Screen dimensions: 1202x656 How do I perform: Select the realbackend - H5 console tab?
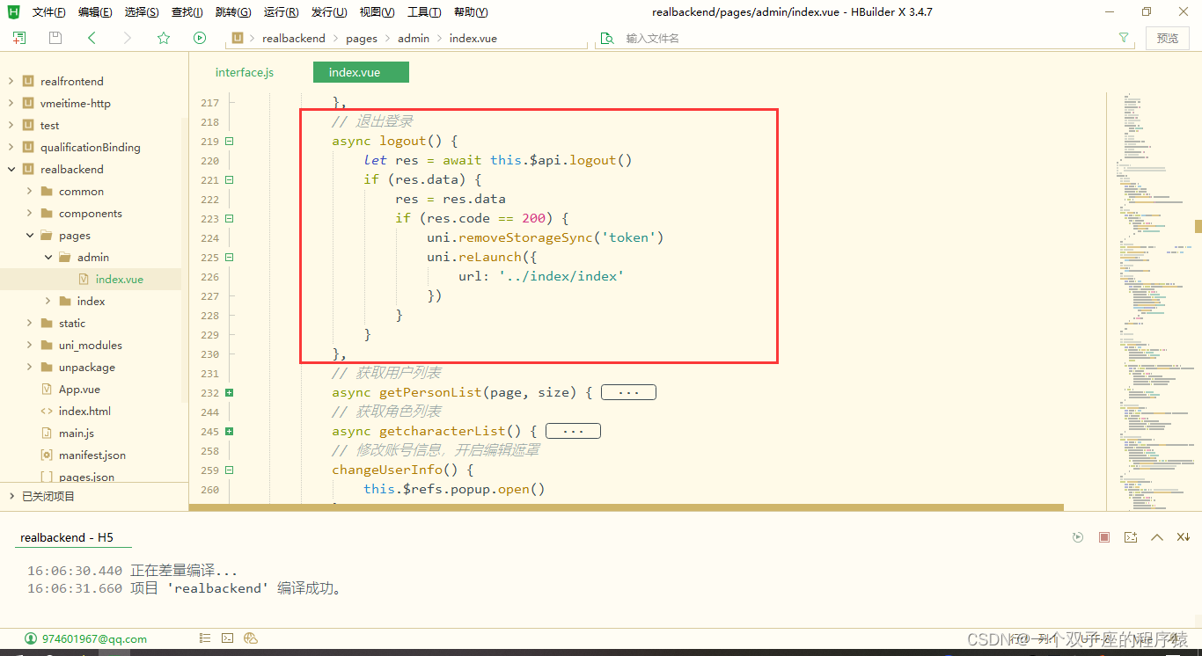67,537
